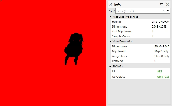Select the D16_UNORM format value
The height and width of the screenshot is (106, 172).
click(161, 22)
